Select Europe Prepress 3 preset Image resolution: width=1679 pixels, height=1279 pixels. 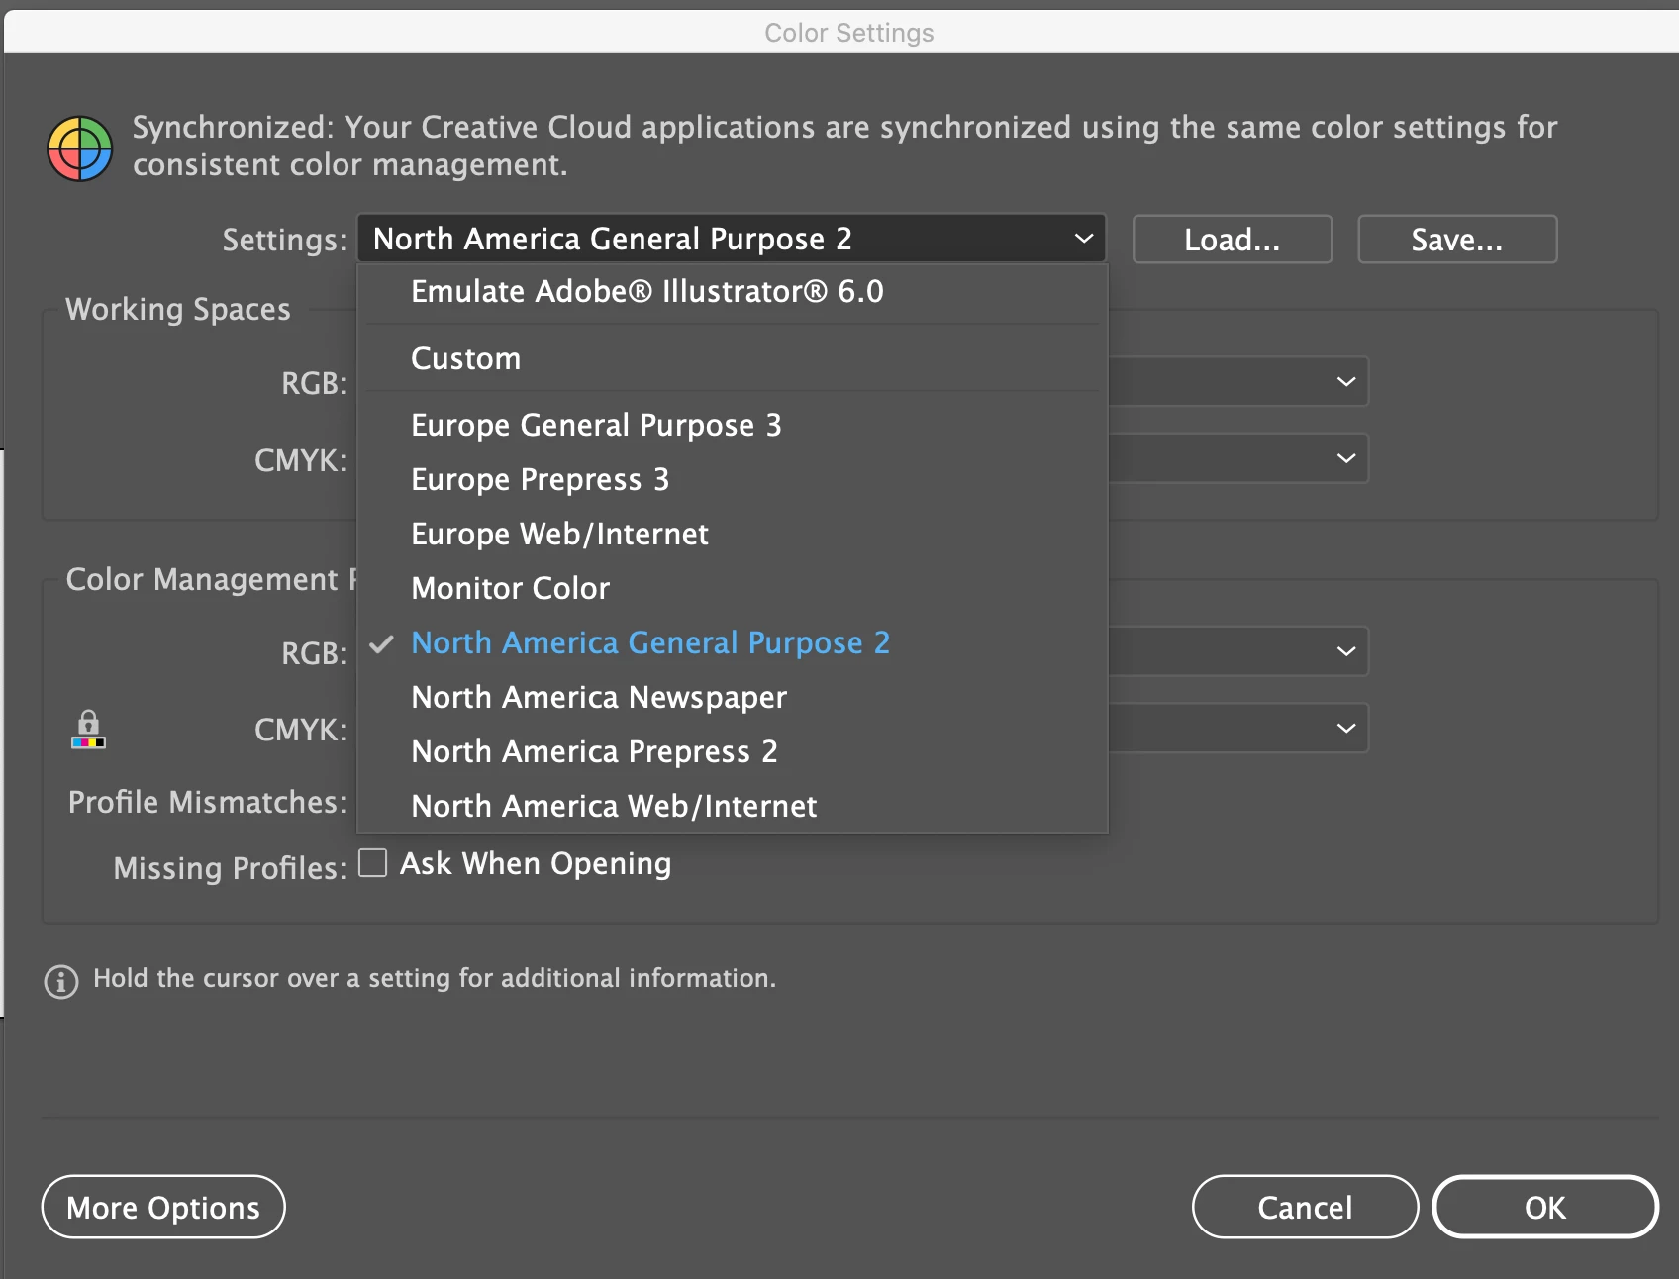pyautogui.click(x=733, y=479)
